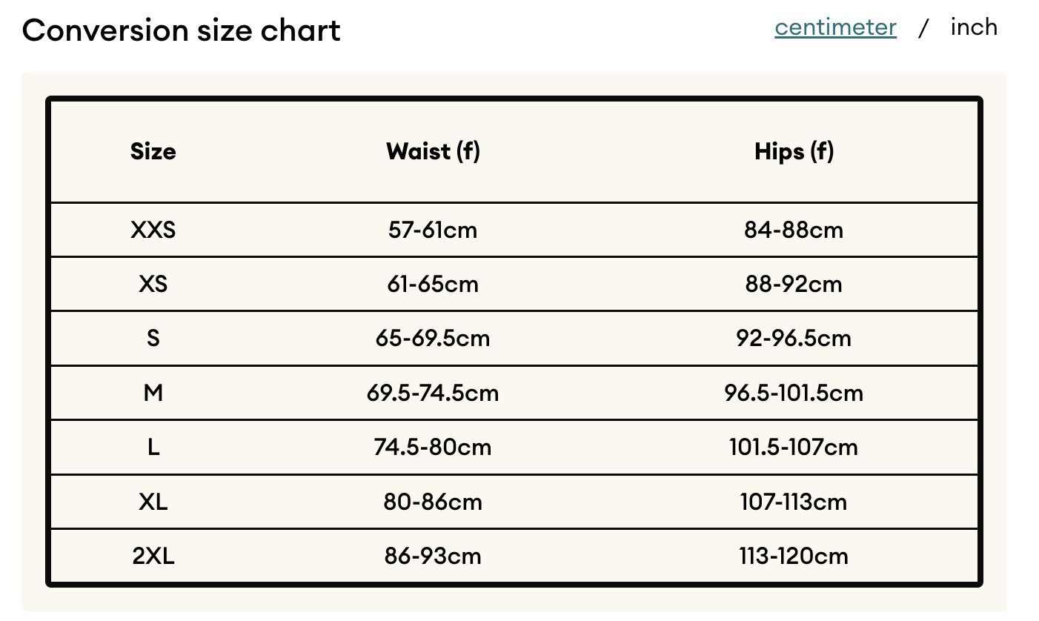
Task: Select waist value 69.5-74.5cm
Action: 433,393
